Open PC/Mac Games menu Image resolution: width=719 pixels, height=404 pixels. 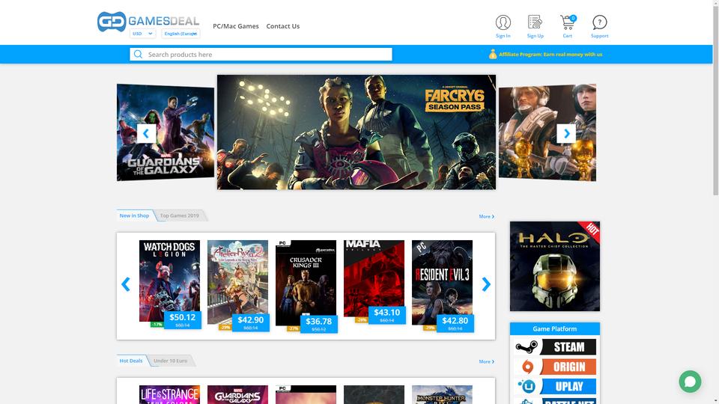point(236,26)
